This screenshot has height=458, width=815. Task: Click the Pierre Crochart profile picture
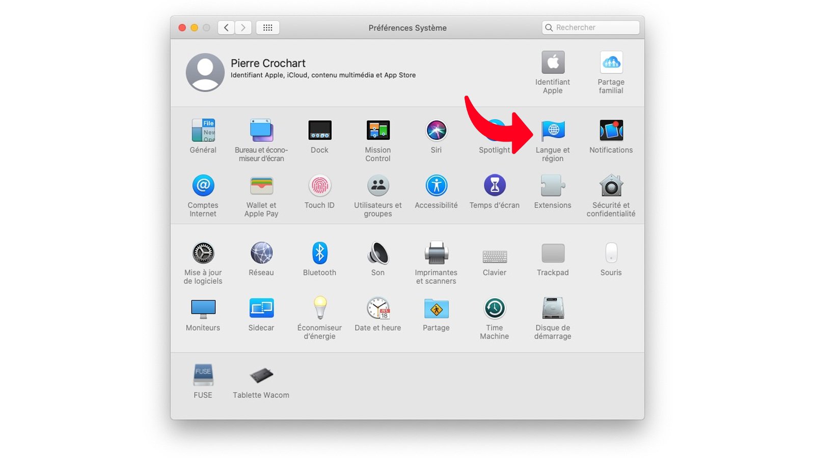(x=205, y=72)
